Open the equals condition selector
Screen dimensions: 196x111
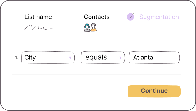[103, 58]
